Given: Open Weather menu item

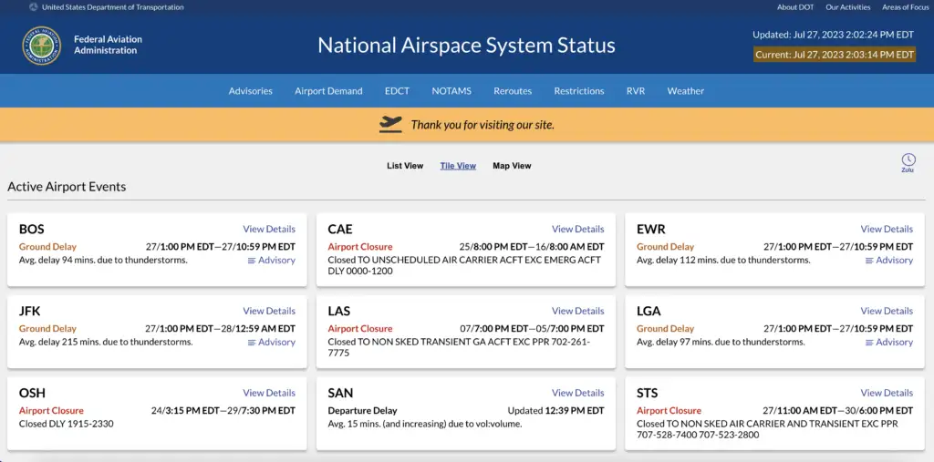Looking at the screenshot, I should tap(686, 91).
